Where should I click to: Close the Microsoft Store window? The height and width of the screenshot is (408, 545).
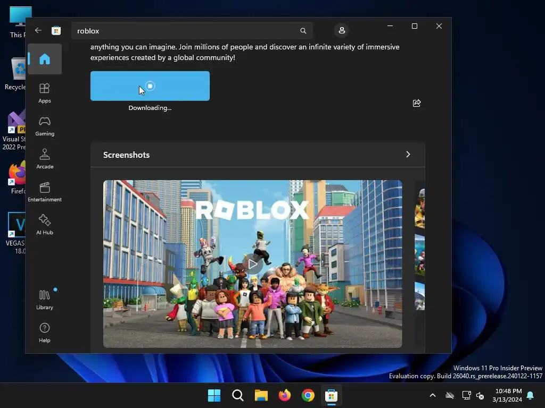click(x=439, y=26)
